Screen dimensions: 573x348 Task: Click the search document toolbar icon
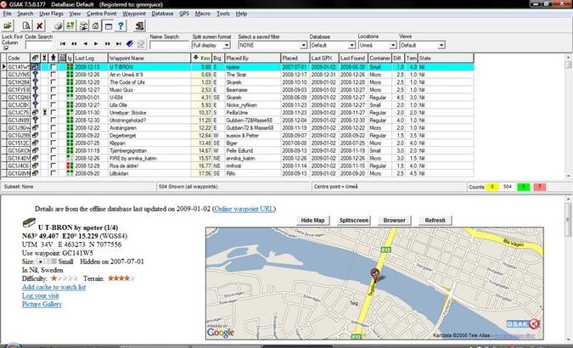pyautogui.click(x=26, y=25)
